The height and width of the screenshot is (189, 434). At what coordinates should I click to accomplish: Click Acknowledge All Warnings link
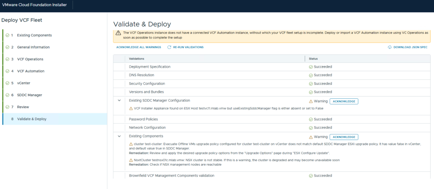point(138,47)
